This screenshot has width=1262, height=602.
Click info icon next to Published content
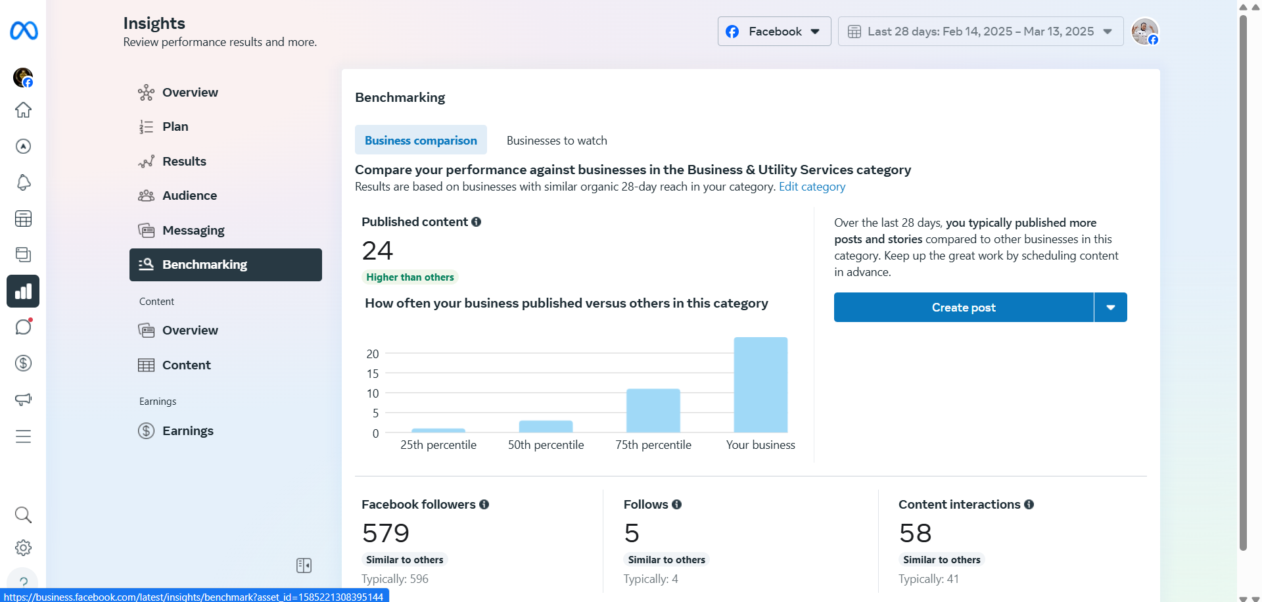(x=477, y=222)
